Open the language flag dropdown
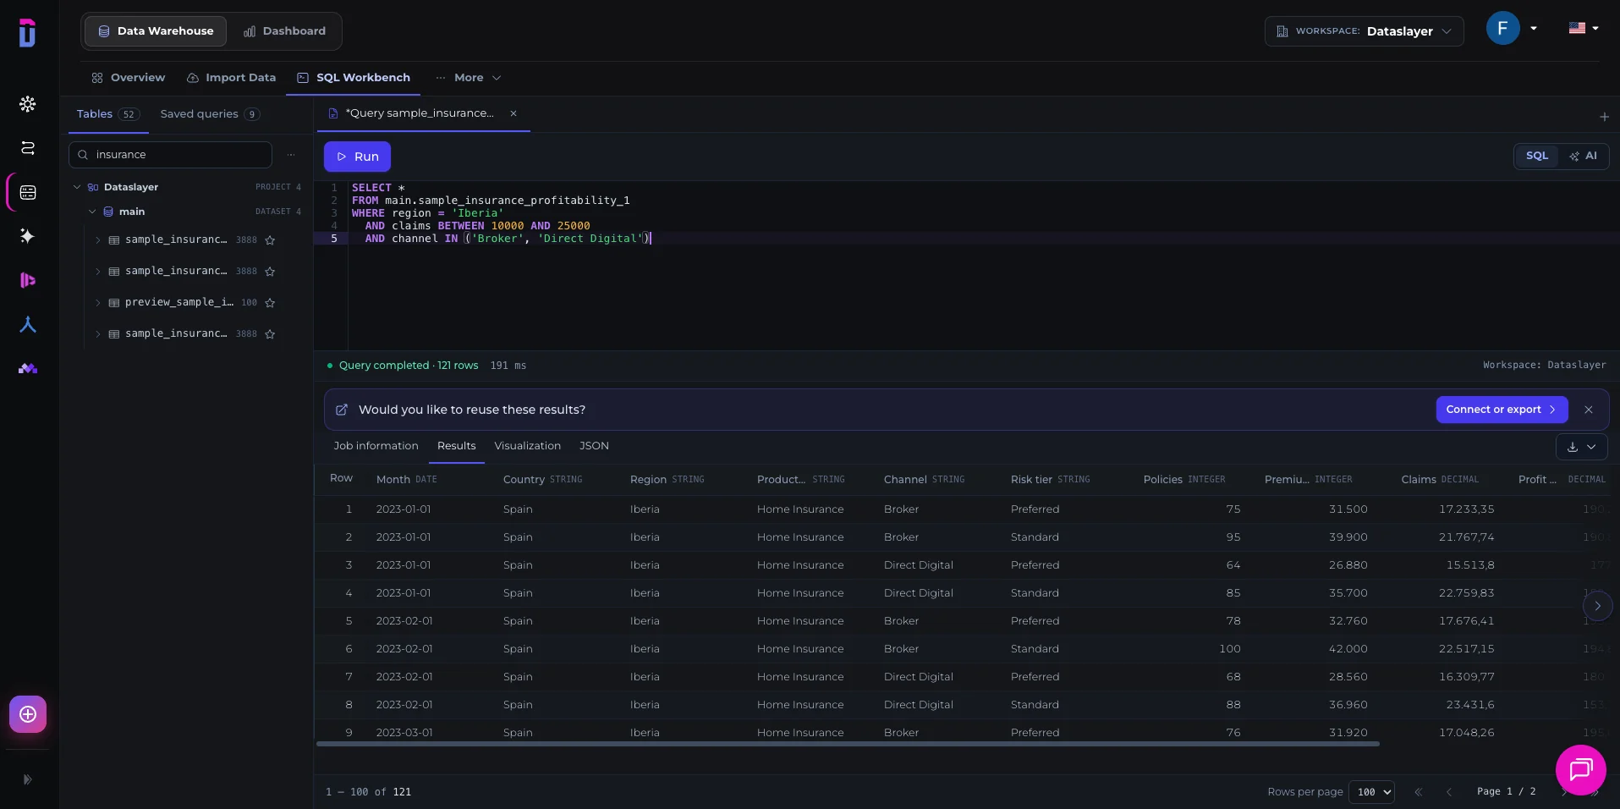Image resolution: width=1620 pixels, height=809 pixels. pyautogui.click(x=1584, y=28)
